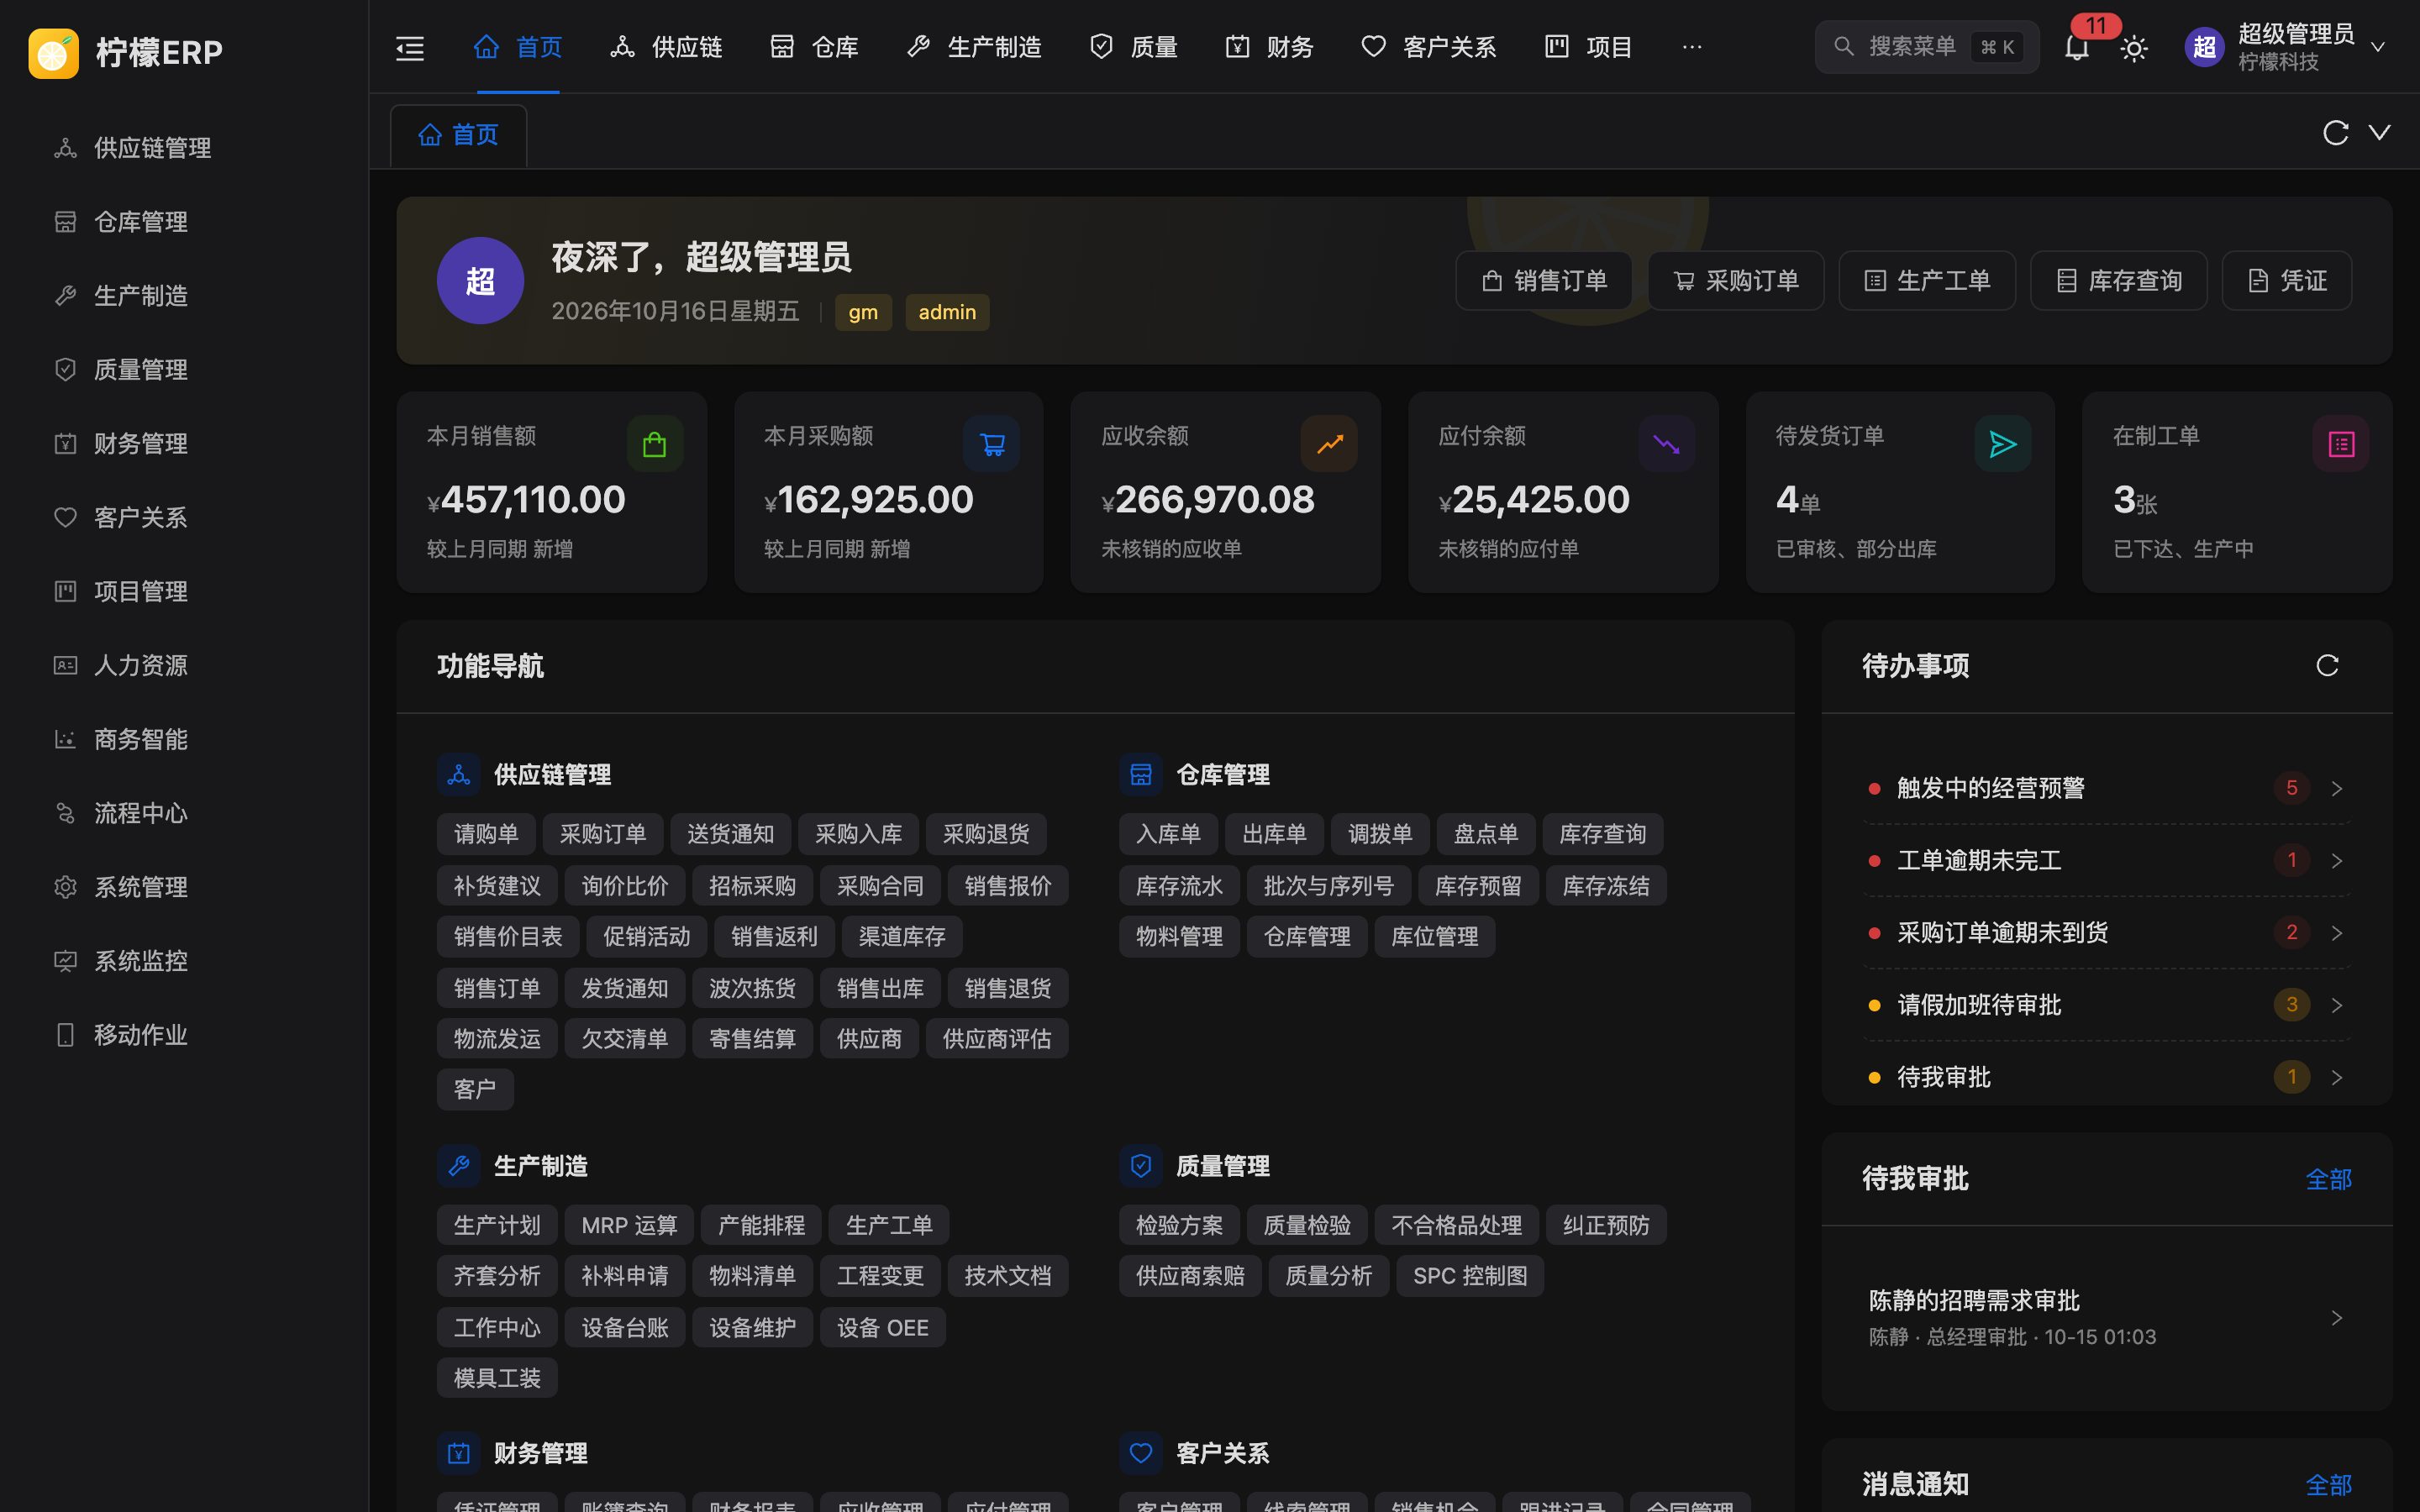Expand the 采购订单逾期未到货 todo chevron

(x=2337, y=933)
